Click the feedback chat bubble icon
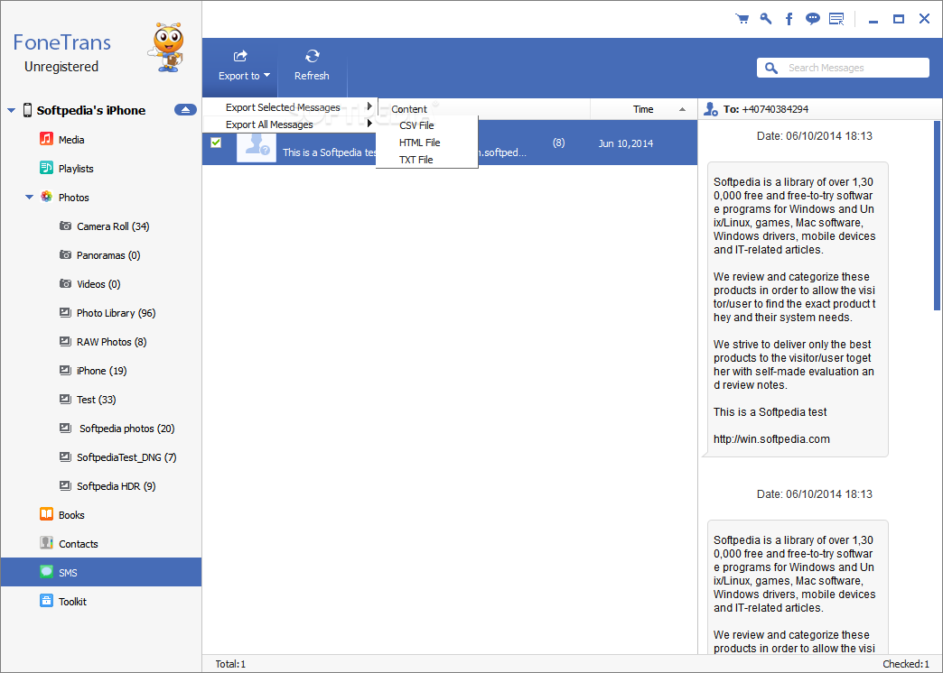 (x=813, y=19)
